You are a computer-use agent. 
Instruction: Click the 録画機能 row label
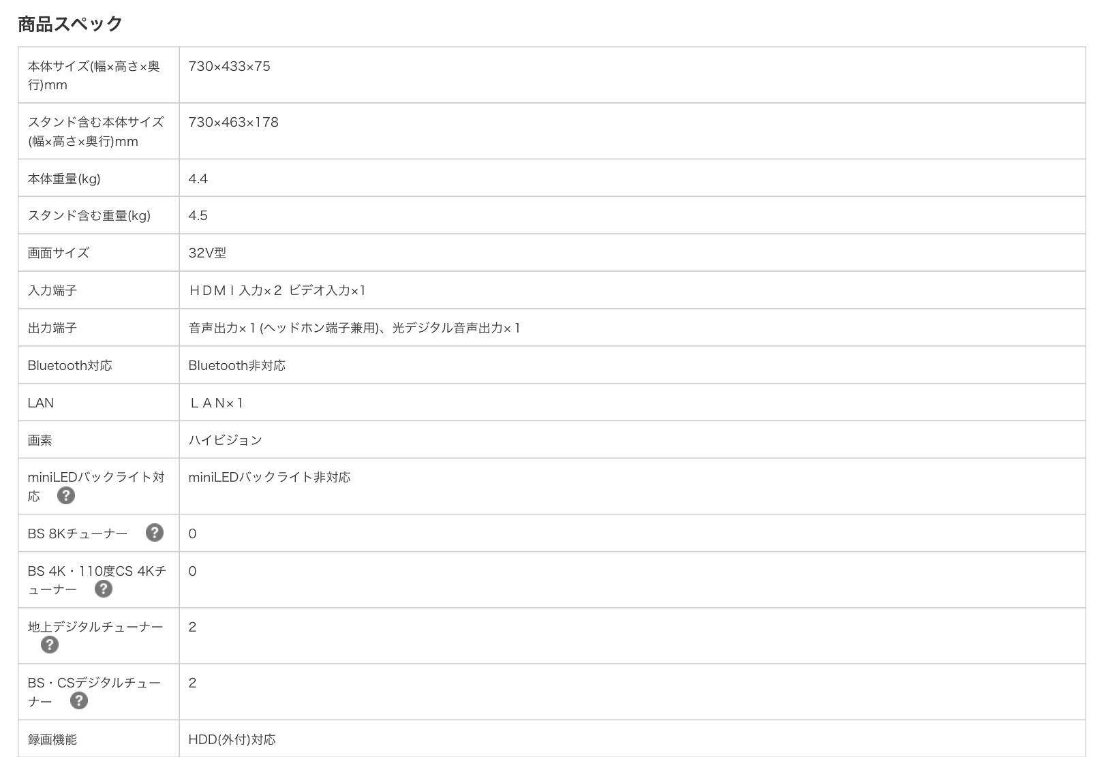click(x=52, y=739)
